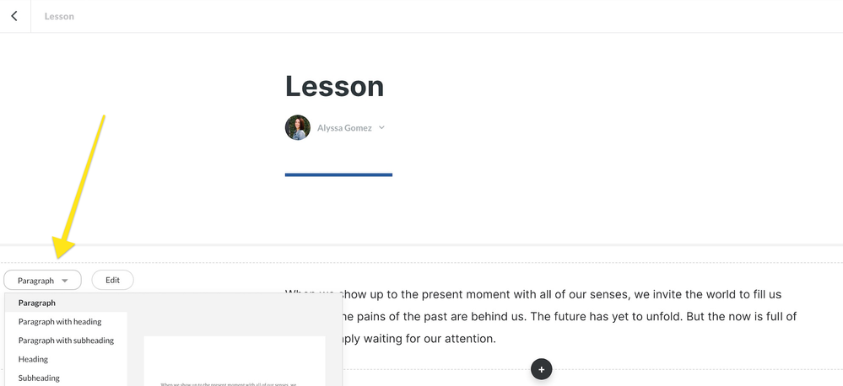Click the paragraph preview thumbnail in the menu

234,362
